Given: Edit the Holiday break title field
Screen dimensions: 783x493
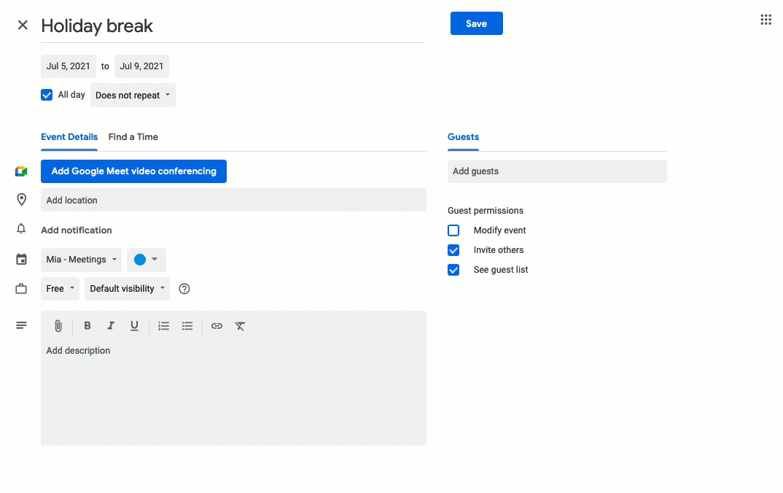Looking at the screenshot, I should (233, 26).
